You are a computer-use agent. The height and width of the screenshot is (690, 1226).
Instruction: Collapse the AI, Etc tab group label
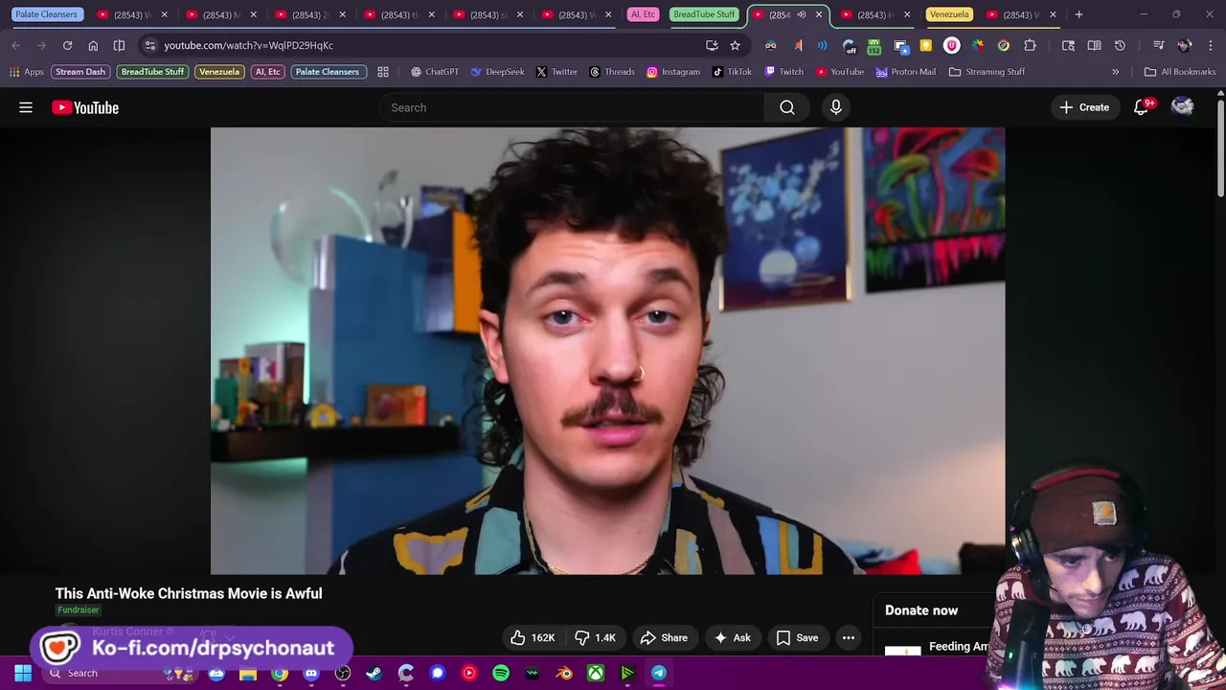643,14
